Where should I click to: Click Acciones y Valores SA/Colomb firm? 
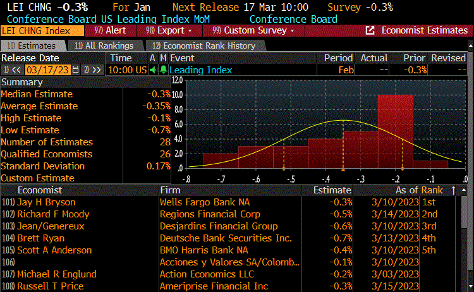pos(229,262)
